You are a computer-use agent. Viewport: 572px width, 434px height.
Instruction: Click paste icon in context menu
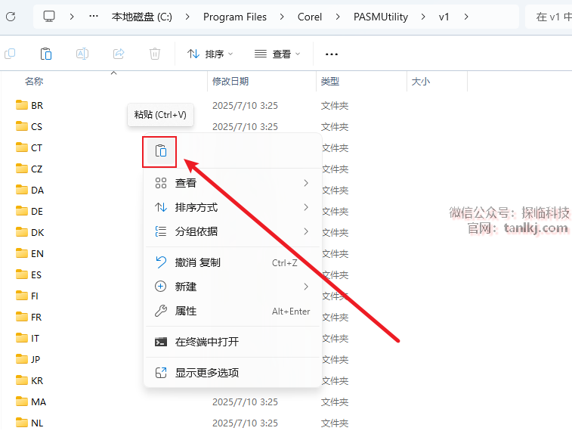(x=160, y=150)
